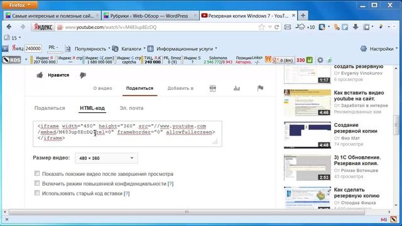Click the Информационные услуги toolbar icon
The height and width of the screenshot is (226, 402).
click(x=151, y=48)
